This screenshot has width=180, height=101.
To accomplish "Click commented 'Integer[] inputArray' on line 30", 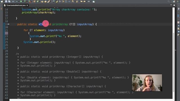I will (83, 57).
